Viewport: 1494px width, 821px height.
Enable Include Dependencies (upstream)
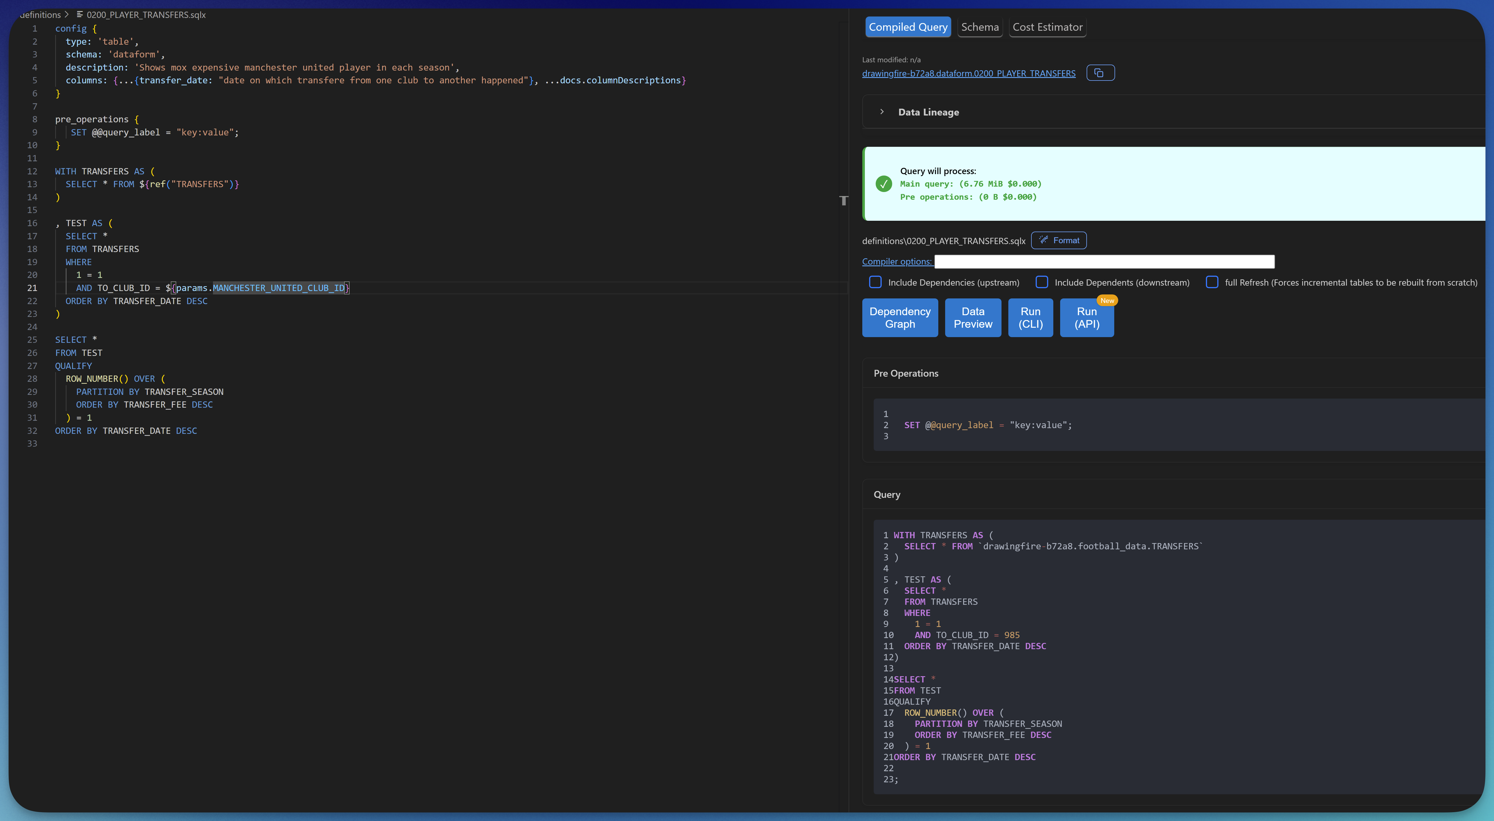(876, 282)
